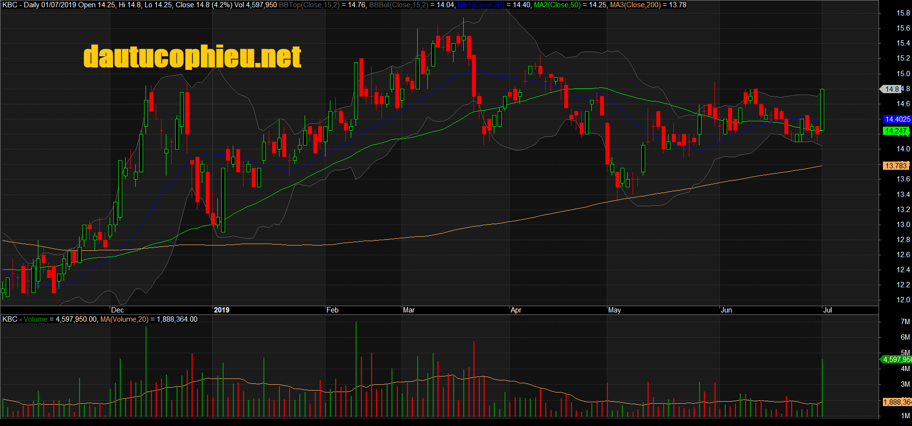The image size is (912, 426).
Task: Click the Dec label on the time axis
Action: pyautogui.click(x=117, y=310)
